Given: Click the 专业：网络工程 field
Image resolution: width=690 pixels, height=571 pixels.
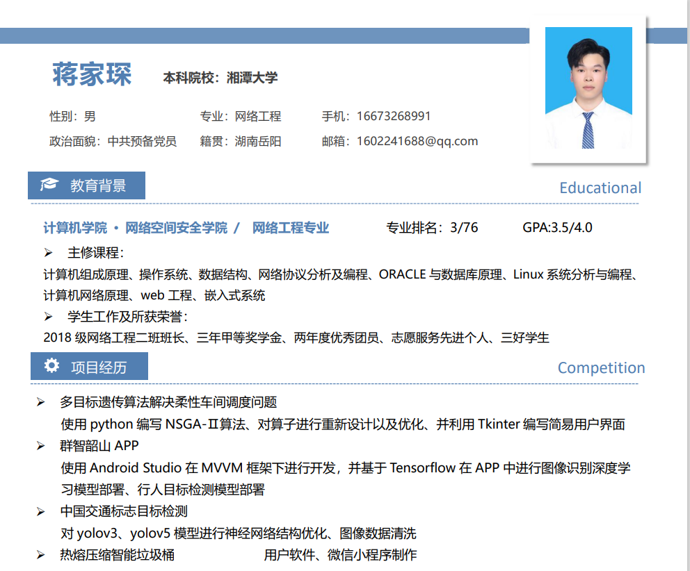Looking at the screenshot, I should [x=240, y=117].
